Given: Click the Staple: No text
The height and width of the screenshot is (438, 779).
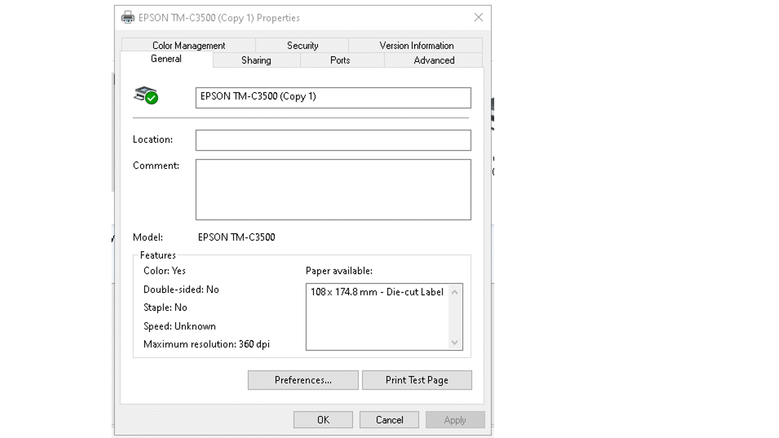Looking at the screenshot, I should [165, 307].
